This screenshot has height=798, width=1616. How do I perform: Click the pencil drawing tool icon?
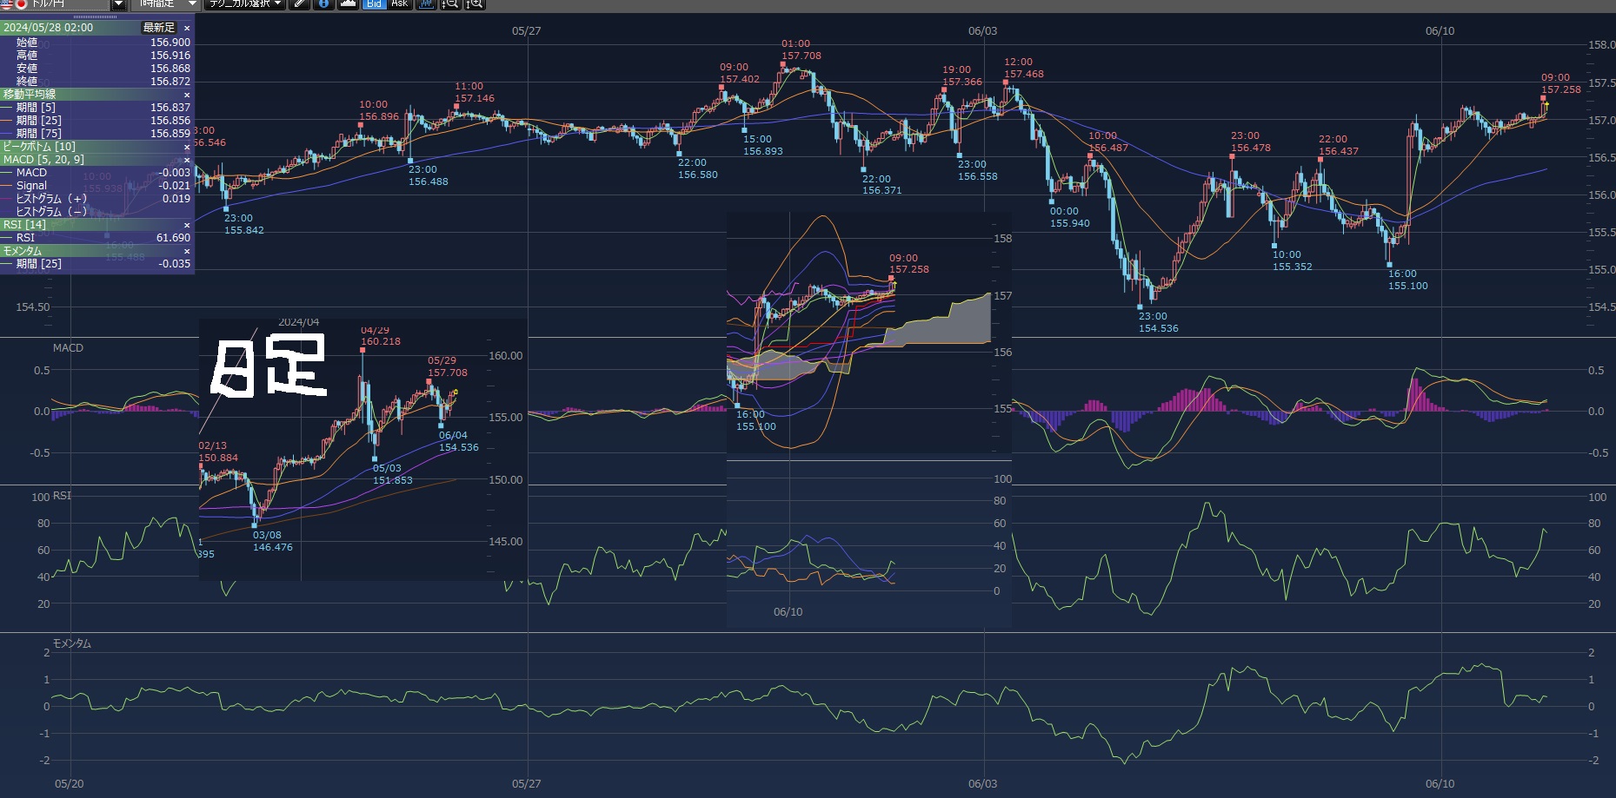click(299, 3)
